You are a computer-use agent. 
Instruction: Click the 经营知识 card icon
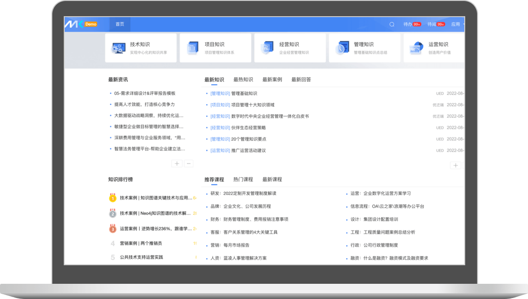coord(267,48)
